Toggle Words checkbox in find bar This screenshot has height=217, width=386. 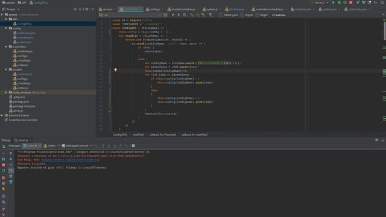tap(242, 15)
